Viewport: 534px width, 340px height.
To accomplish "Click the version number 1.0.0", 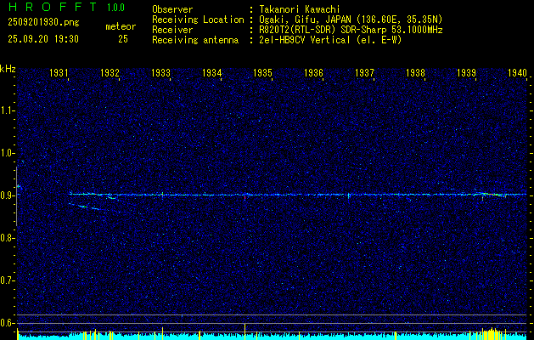I will (115, 8).
